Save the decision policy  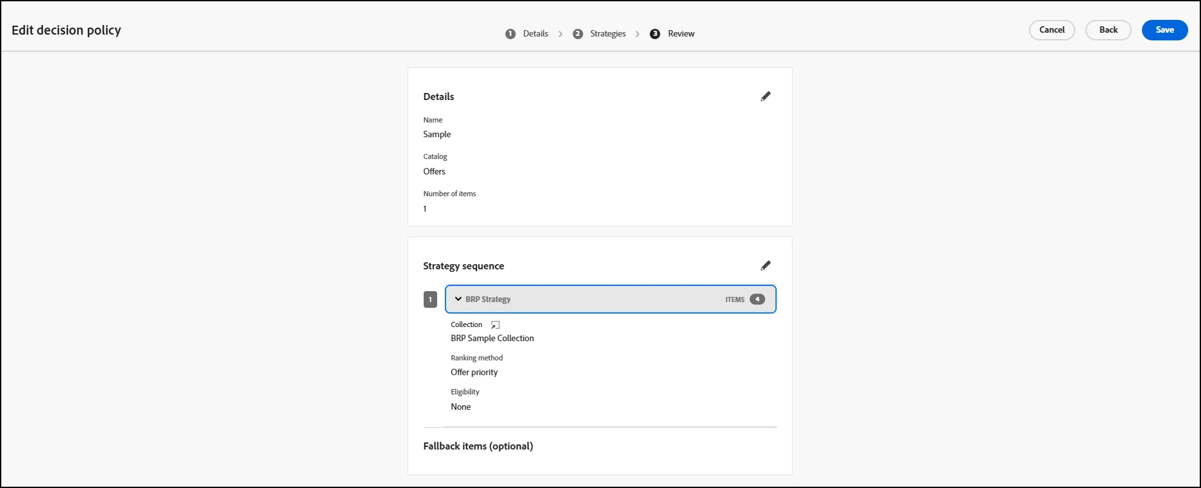[1164, 30]
